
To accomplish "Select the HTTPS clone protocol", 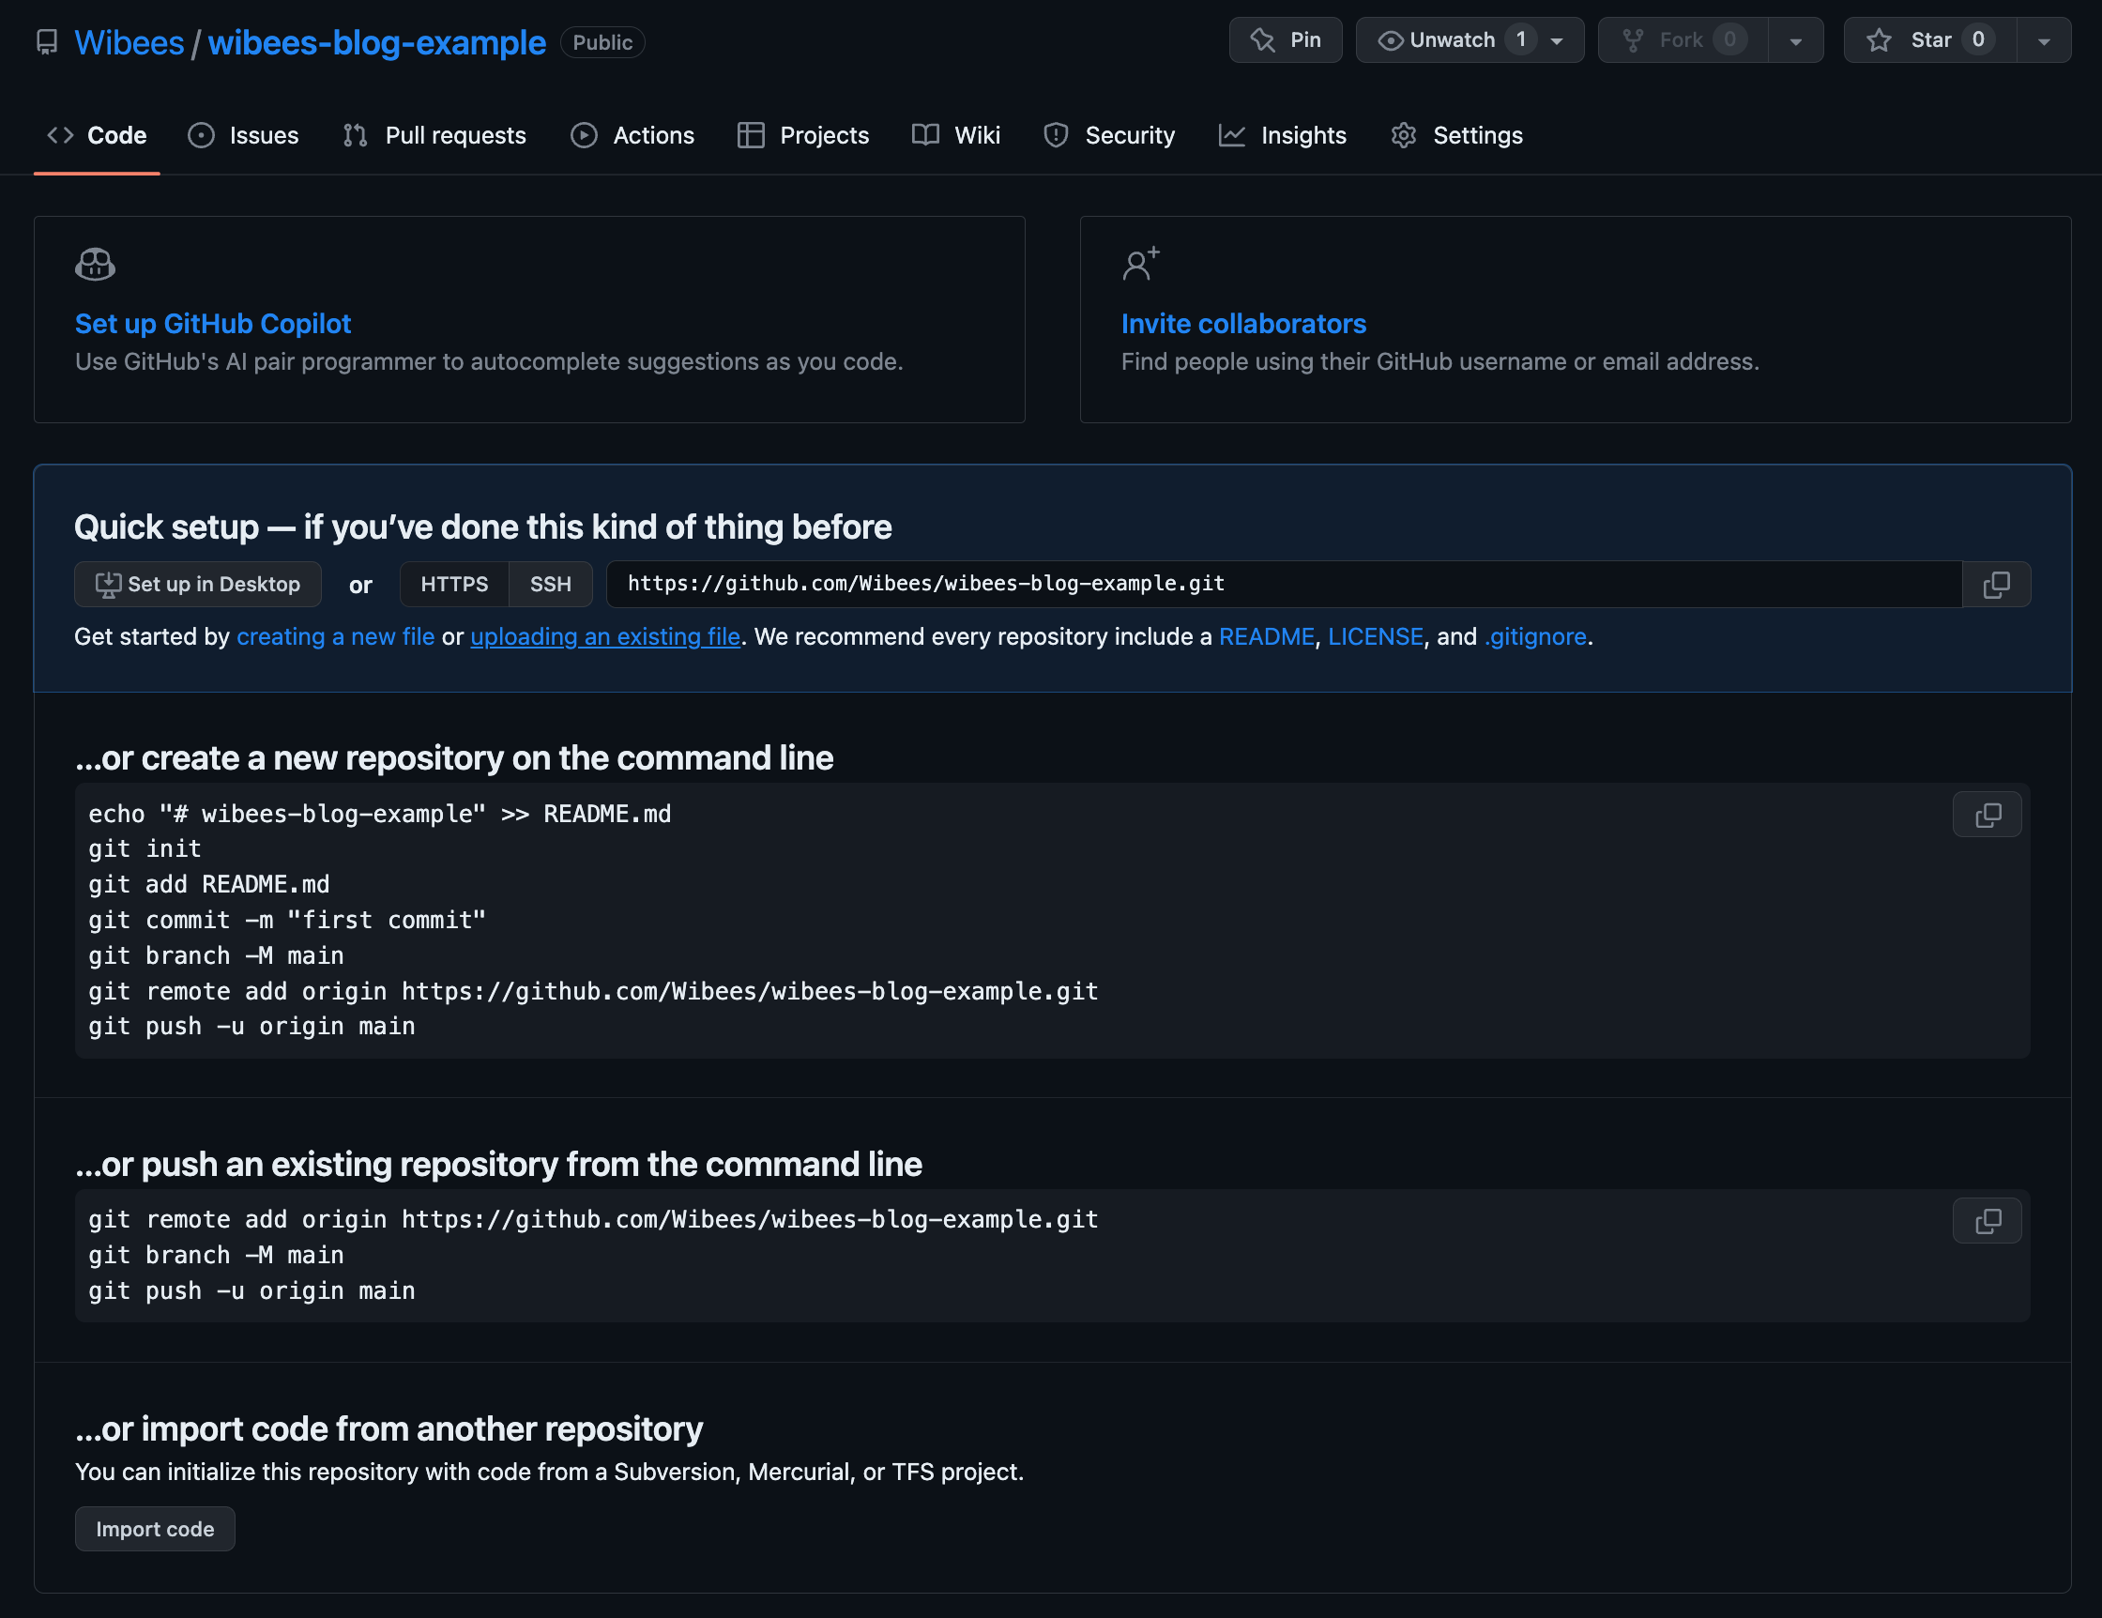I will click(x=453, y=585).
